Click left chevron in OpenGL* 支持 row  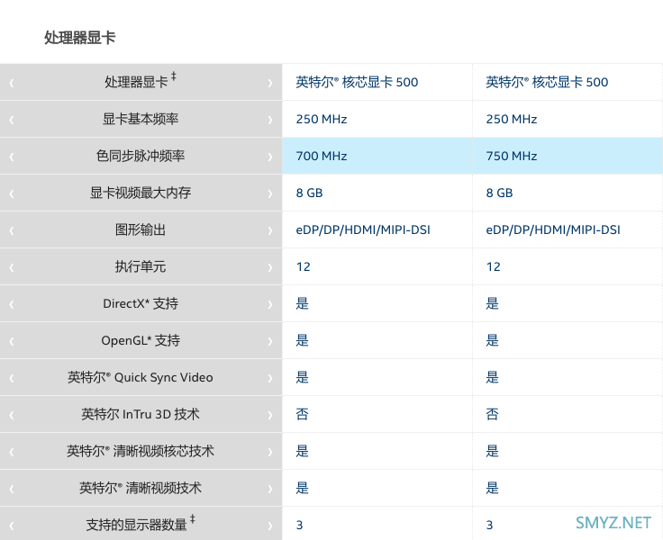(12, 341)
